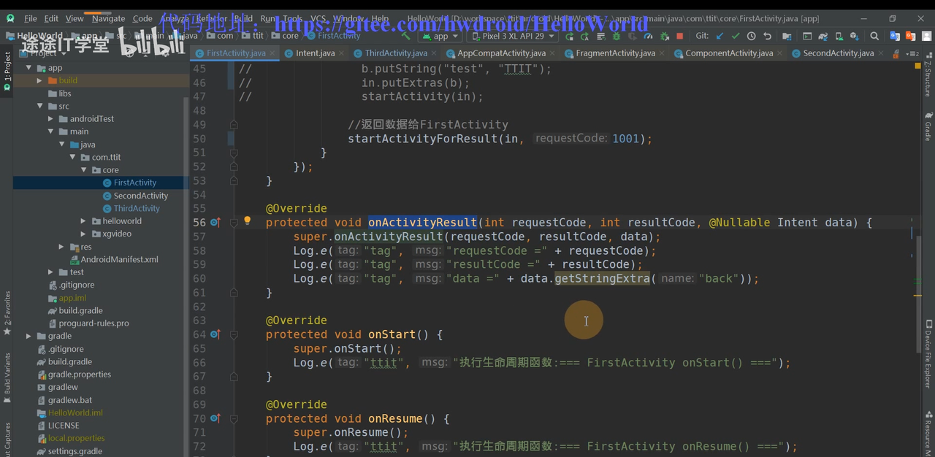Image resolution: width=935 pixels, height=457 pixels.
Task: Toggle the 2: Favorites tool window
Action: pos(7,312)
